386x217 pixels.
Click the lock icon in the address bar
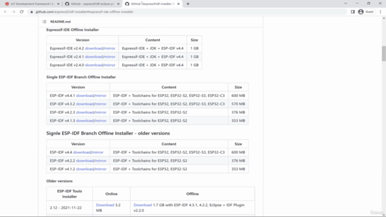[31, 12]
